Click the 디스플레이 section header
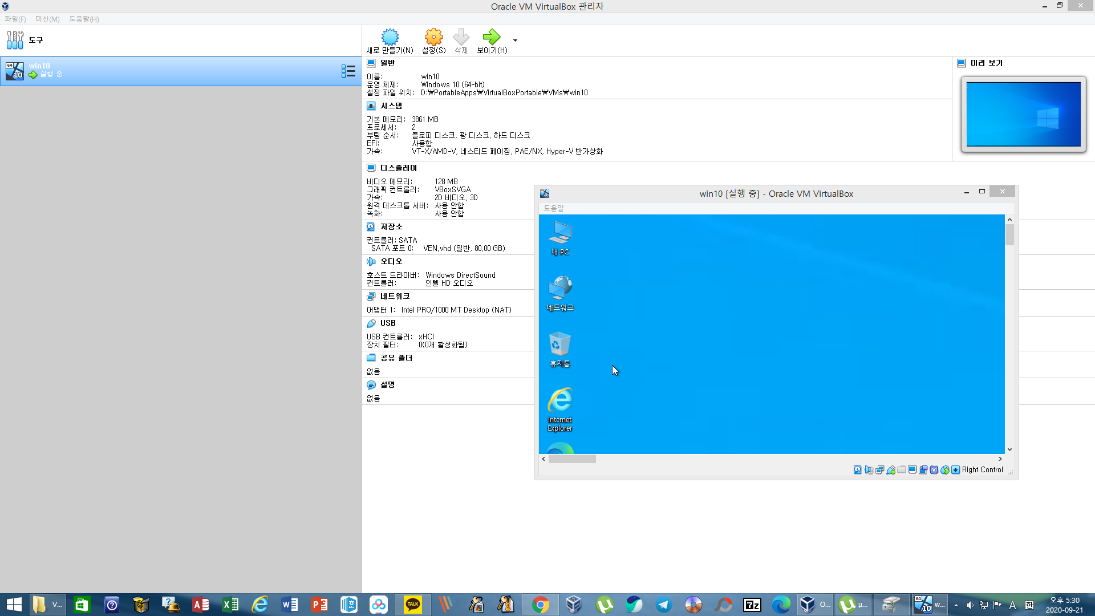 tap(398, 168)
